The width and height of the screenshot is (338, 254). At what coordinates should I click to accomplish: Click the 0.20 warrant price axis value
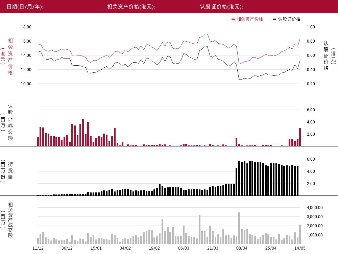[311, 84]
